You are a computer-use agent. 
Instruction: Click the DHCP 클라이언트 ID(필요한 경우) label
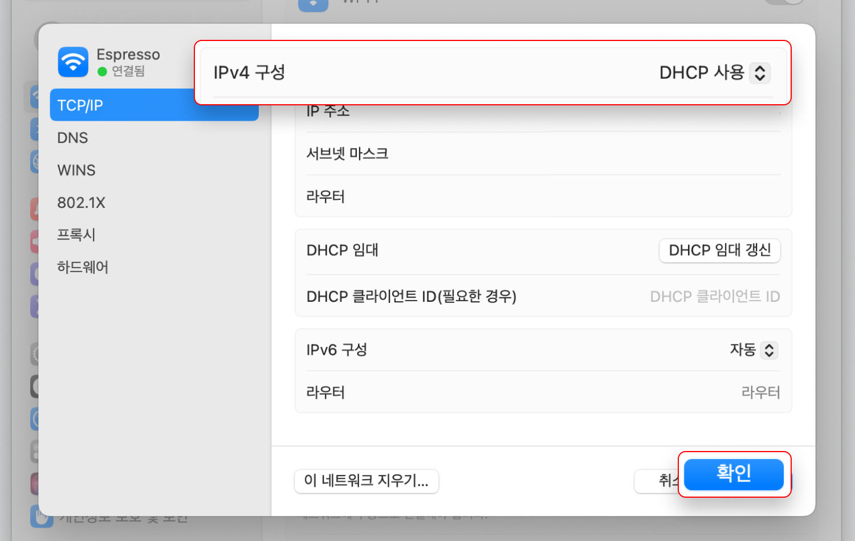tap(412, 297)
